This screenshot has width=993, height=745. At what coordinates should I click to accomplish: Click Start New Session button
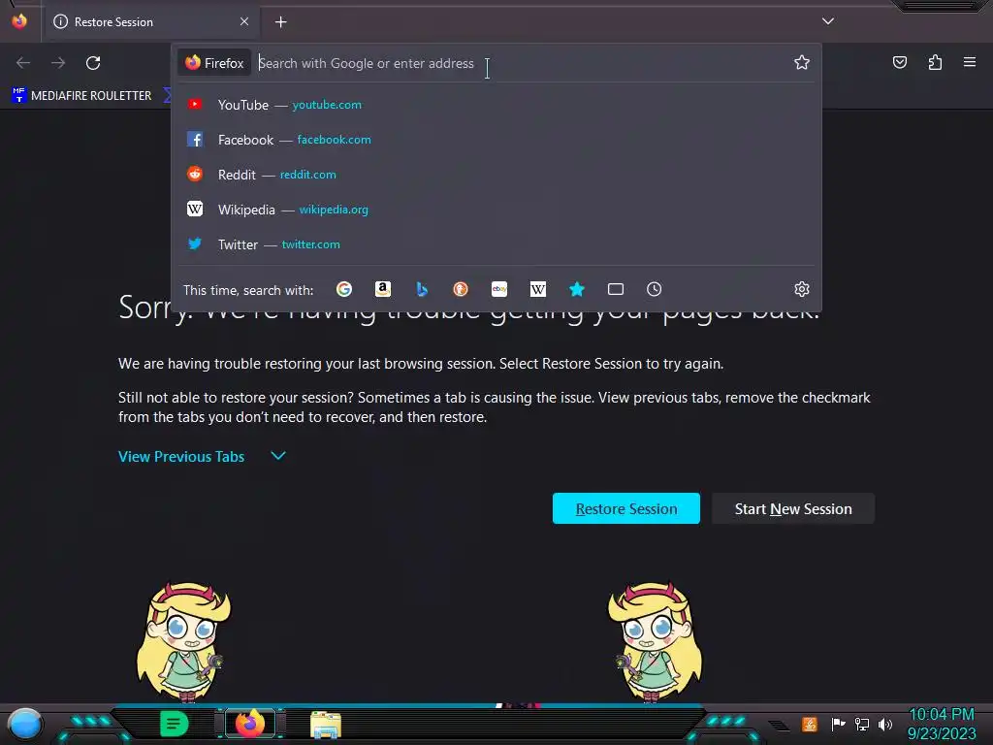(x=793, y=508)
